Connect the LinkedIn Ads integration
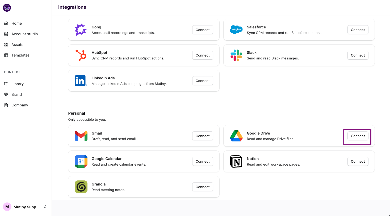Image resolution: width=390 pixels, height=216 pixels. (203, 81)
